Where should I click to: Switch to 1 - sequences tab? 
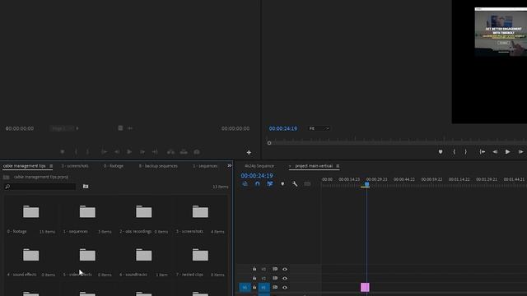(x=205, y=166)
